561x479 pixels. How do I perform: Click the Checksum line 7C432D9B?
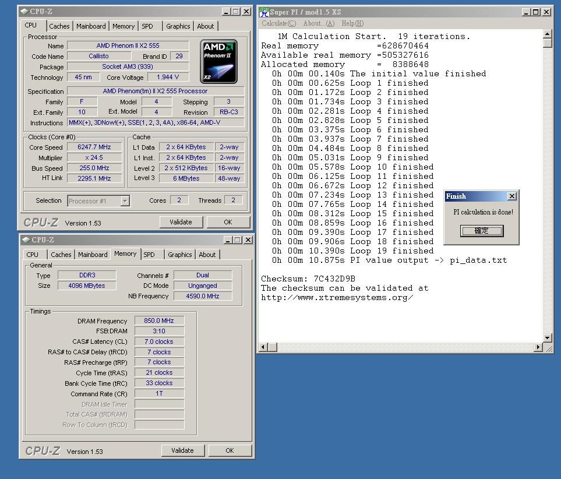308,279
